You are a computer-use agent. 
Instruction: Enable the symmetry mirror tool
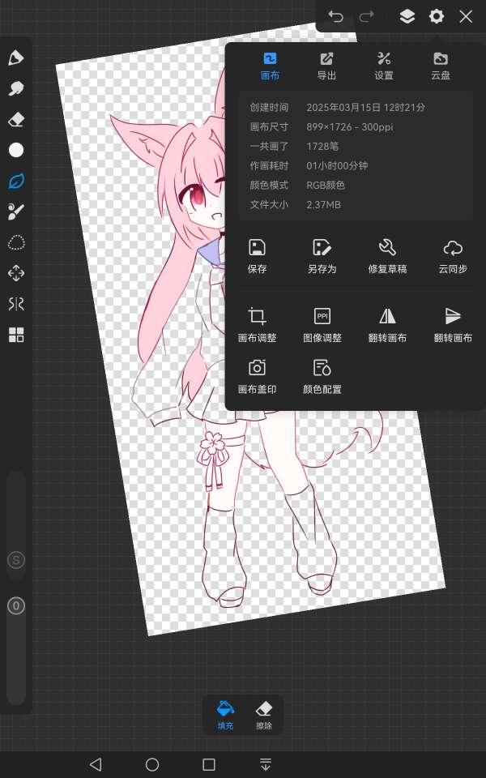[x=15, y=304]
